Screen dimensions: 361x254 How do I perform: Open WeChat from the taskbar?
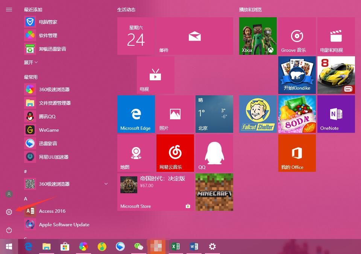tap(138, 246)
